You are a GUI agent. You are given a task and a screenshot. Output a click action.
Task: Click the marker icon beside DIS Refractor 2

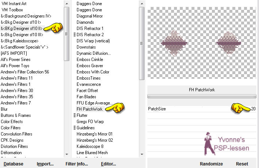click(74, 35)
